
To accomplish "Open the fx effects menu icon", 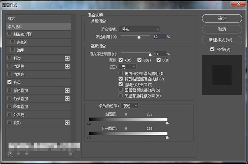I will pyautogui.click(x=10, y=154).
